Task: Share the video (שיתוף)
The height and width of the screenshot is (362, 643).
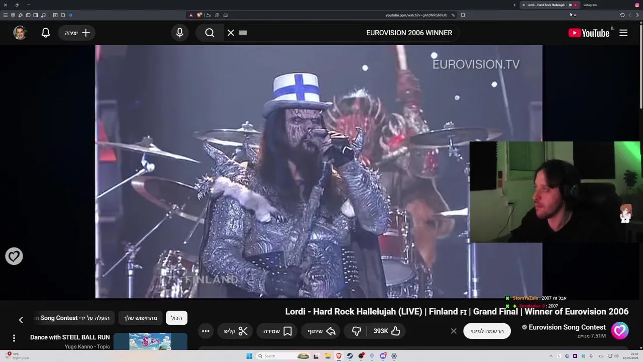Action: tap(321, 331)
